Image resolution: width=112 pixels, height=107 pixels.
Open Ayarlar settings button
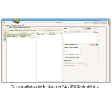point(103,23)
